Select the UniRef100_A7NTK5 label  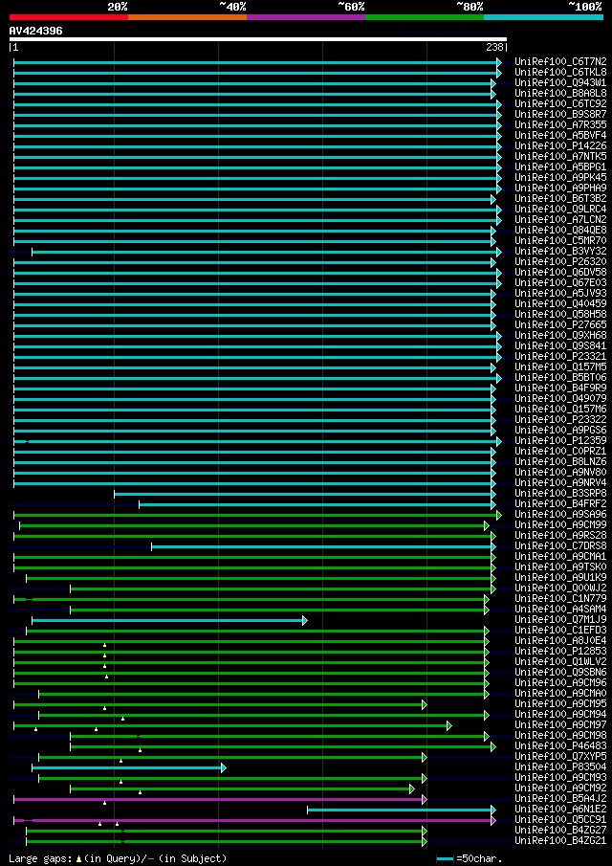[560, 156]
